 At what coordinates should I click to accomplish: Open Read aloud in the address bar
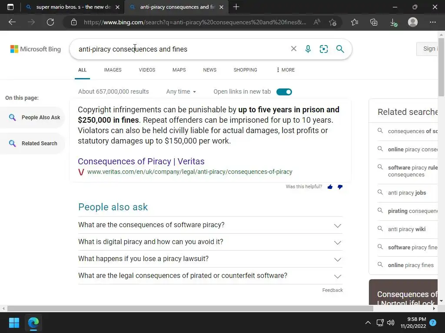(x=317, y=22)
